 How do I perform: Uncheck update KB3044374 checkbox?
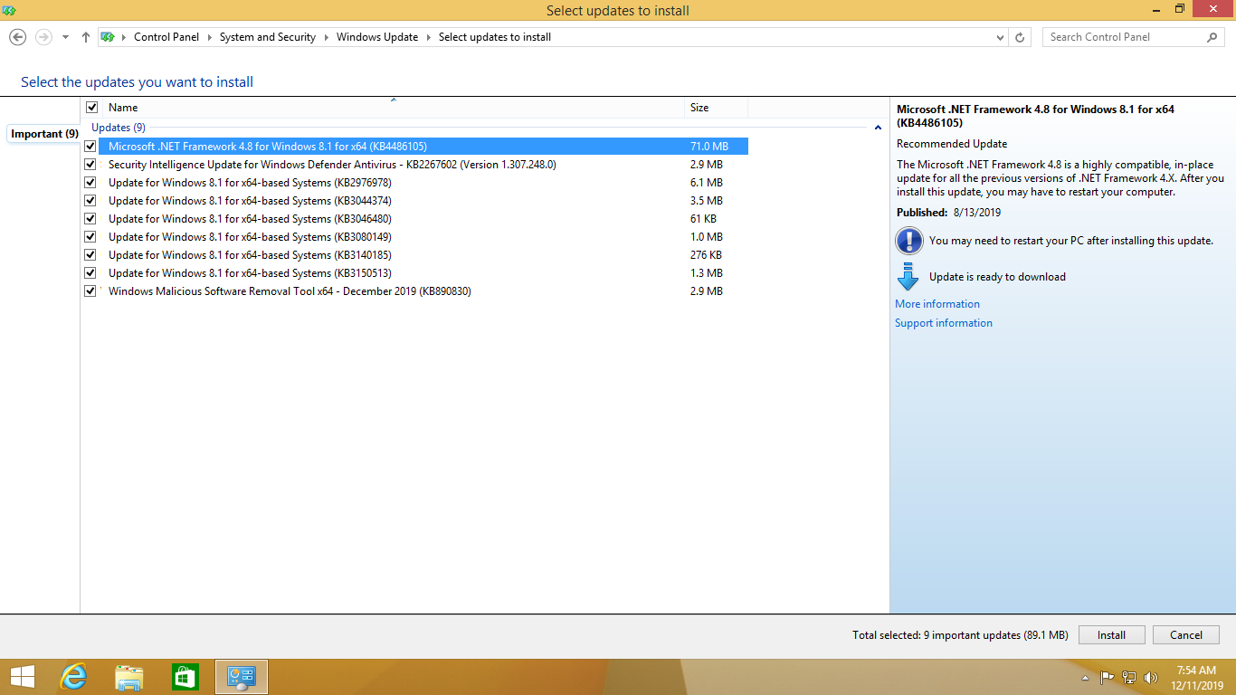click(x=90, y=200)
